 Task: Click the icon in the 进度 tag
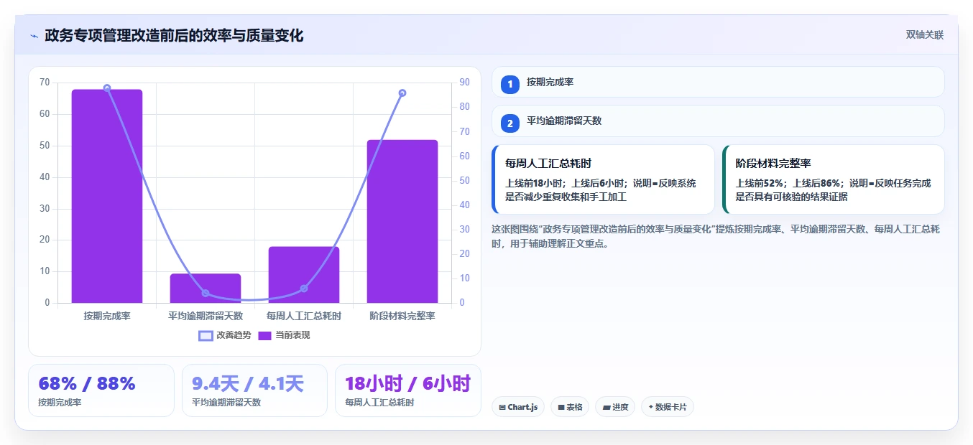tap(607, 408)
